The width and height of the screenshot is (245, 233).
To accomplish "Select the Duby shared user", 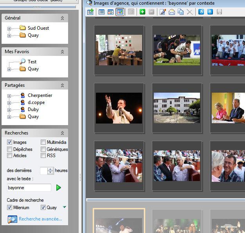I will 33,109.
